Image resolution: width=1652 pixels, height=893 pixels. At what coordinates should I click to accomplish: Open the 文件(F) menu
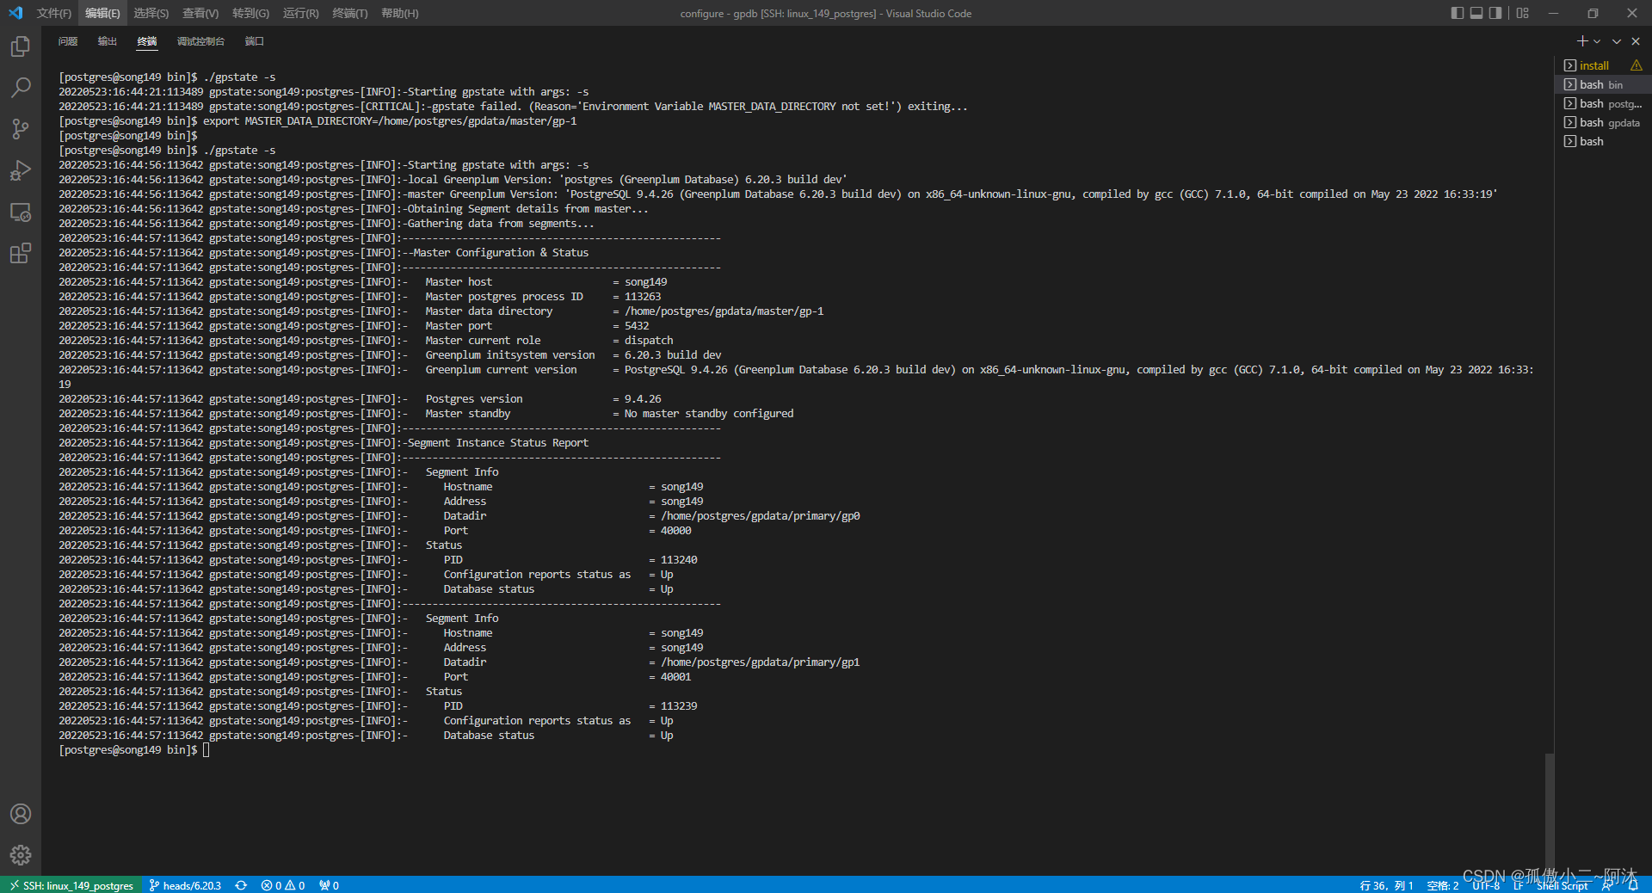click(54, 13)
